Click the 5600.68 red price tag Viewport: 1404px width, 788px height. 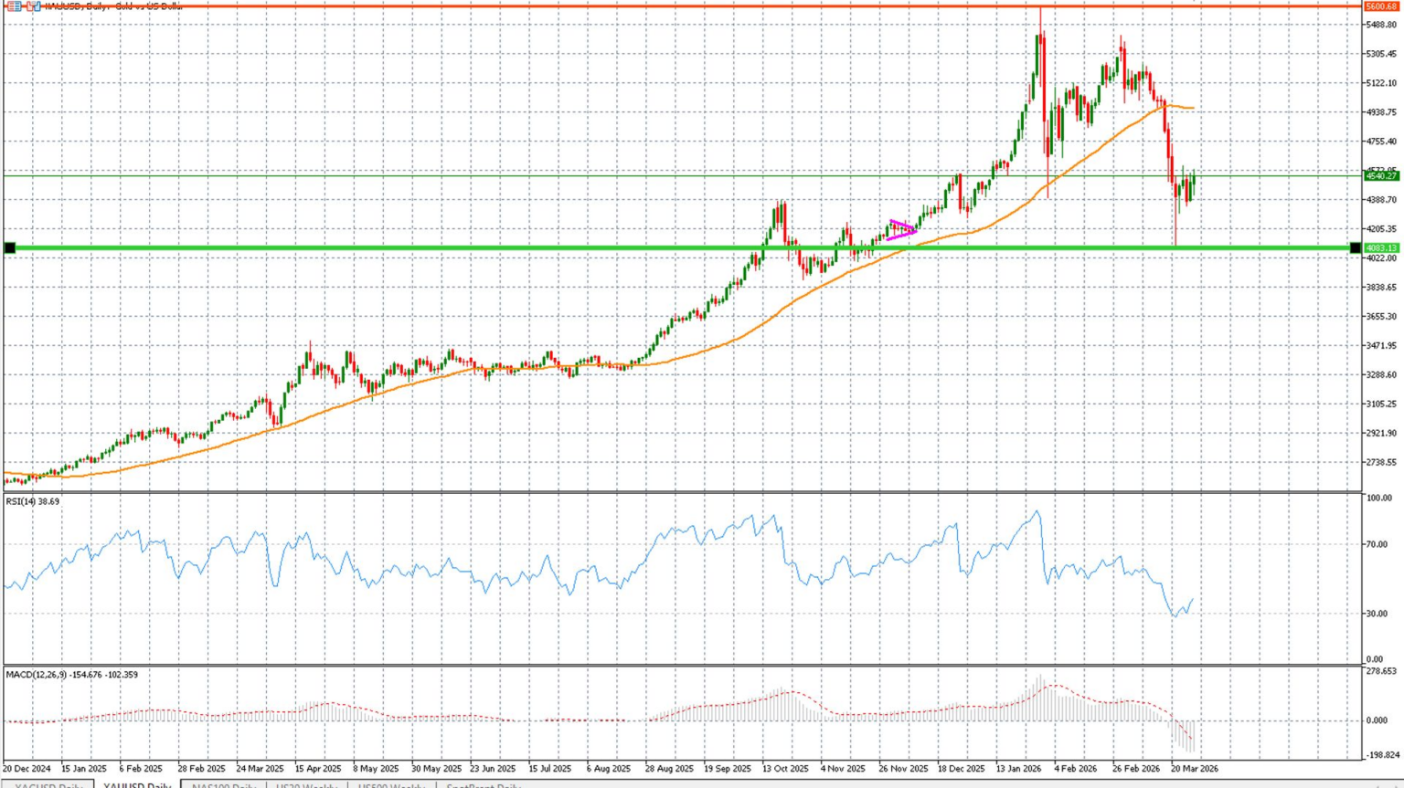point(1384,5)
